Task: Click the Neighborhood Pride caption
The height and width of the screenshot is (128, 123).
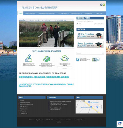Action: click(65, 65)
